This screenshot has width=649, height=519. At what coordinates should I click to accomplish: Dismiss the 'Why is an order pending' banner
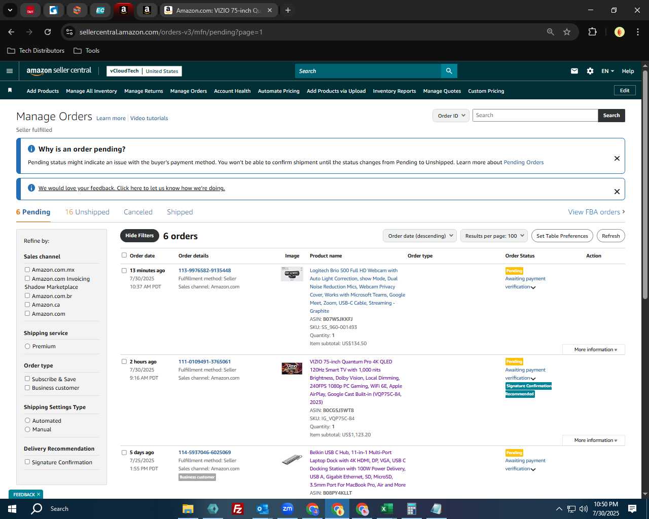[617, 158]
